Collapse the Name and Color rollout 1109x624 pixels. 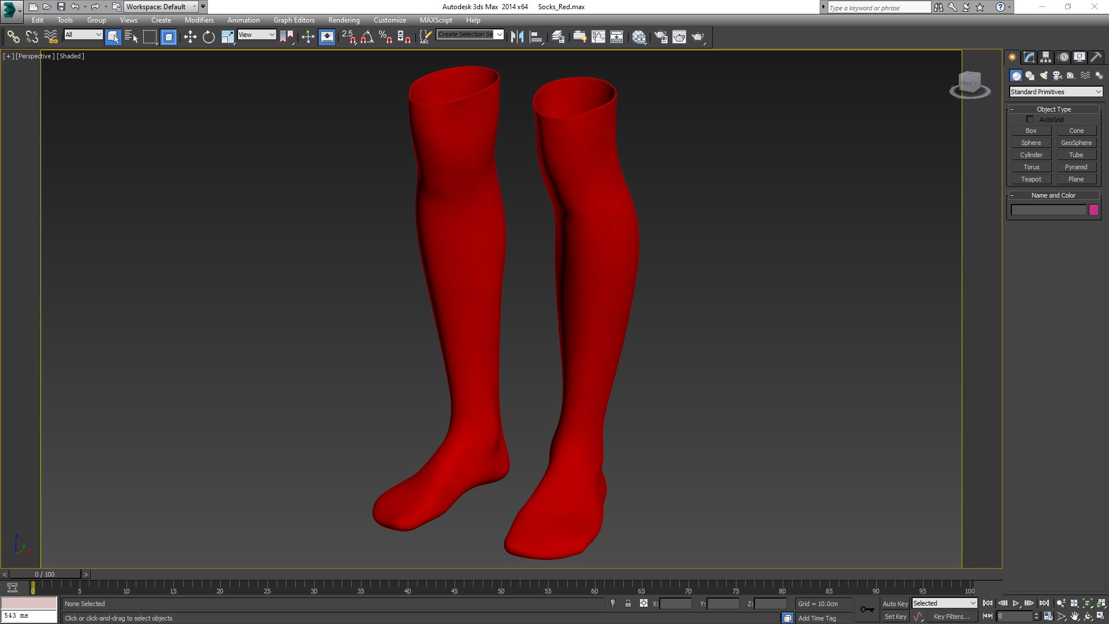[x=1054, y=195]
